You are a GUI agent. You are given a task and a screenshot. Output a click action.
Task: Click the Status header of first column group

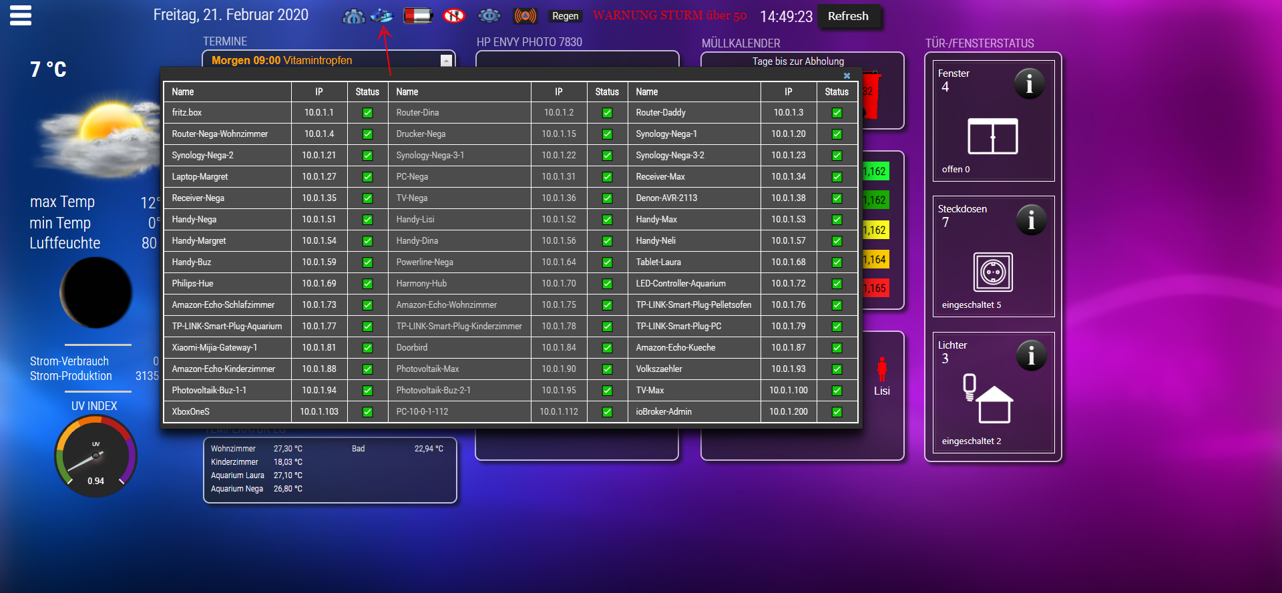pyautogui.click(x=367, y=92)
